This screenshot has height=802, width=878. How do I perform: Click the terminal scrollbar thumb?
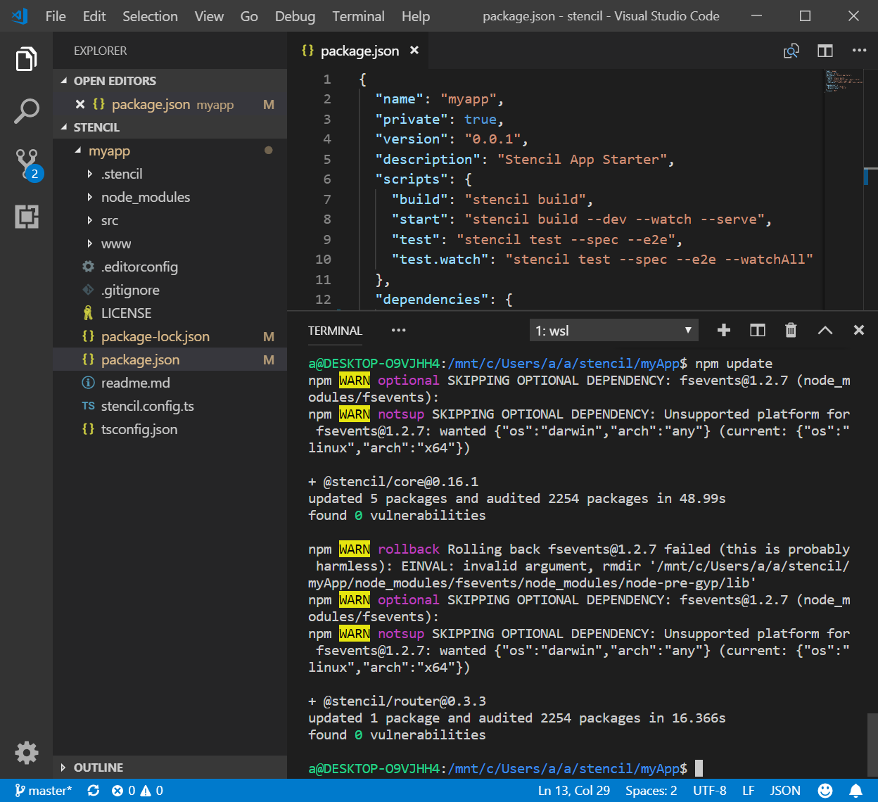[872, 744]
